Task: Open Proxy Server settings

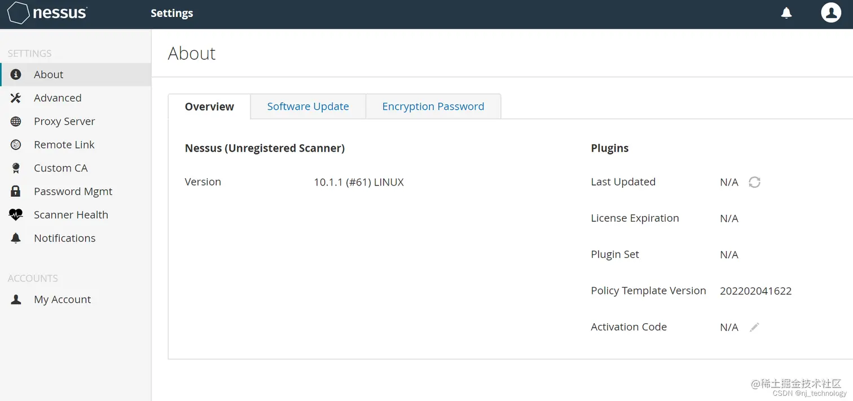Action: click(x=76, y=121)
